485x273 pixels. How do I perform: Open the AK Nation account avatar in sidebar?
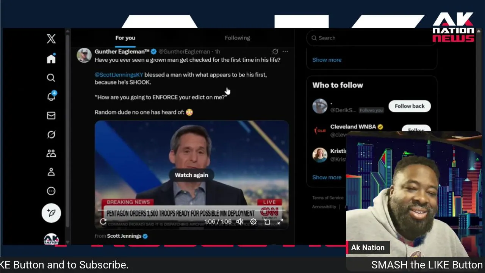point(51,239)
